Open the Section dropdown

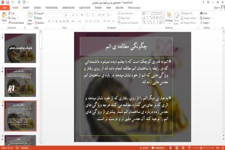point(40,23)
